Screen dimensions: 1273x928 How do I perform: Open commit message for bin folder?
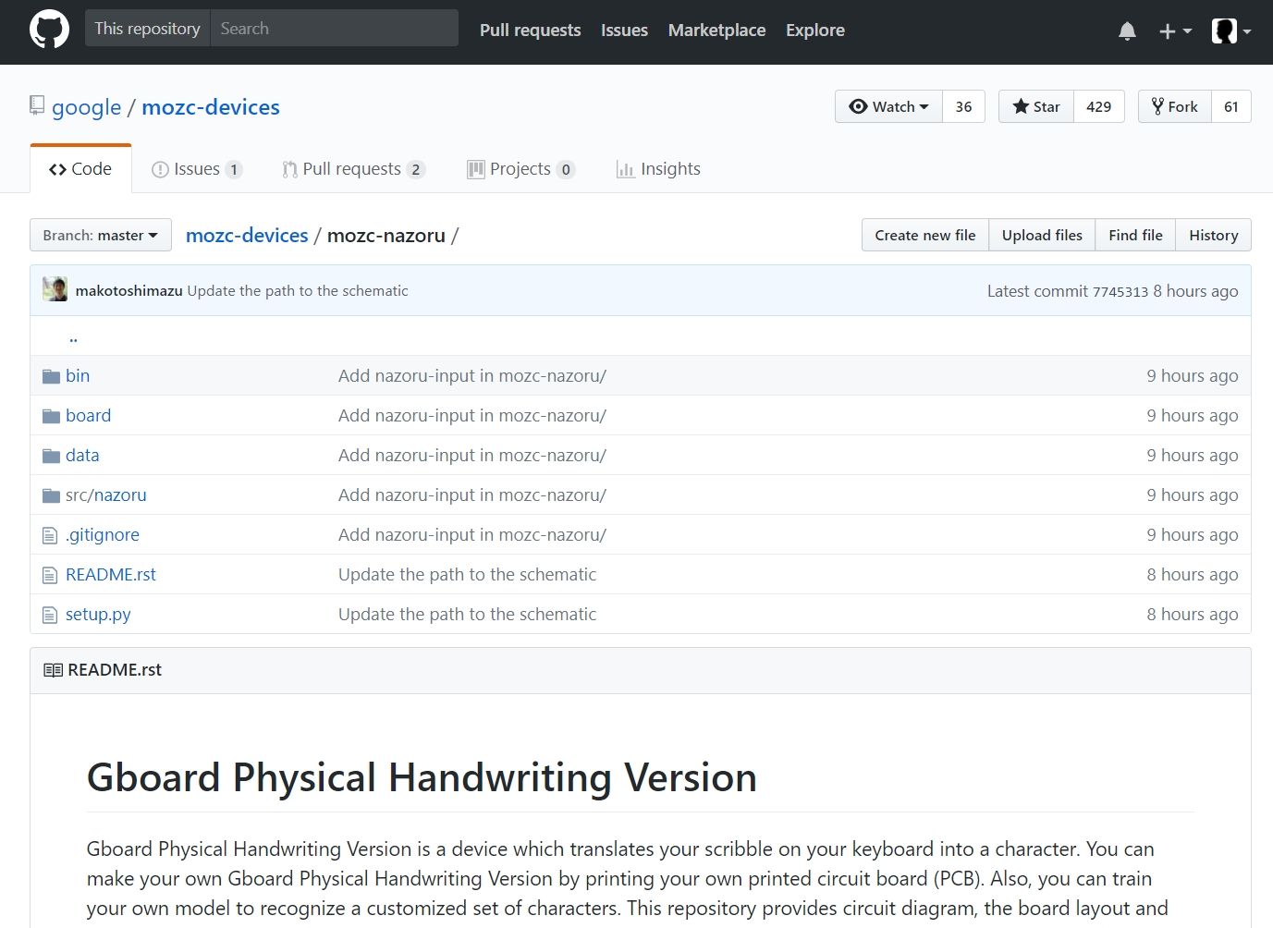click(472, 376)
